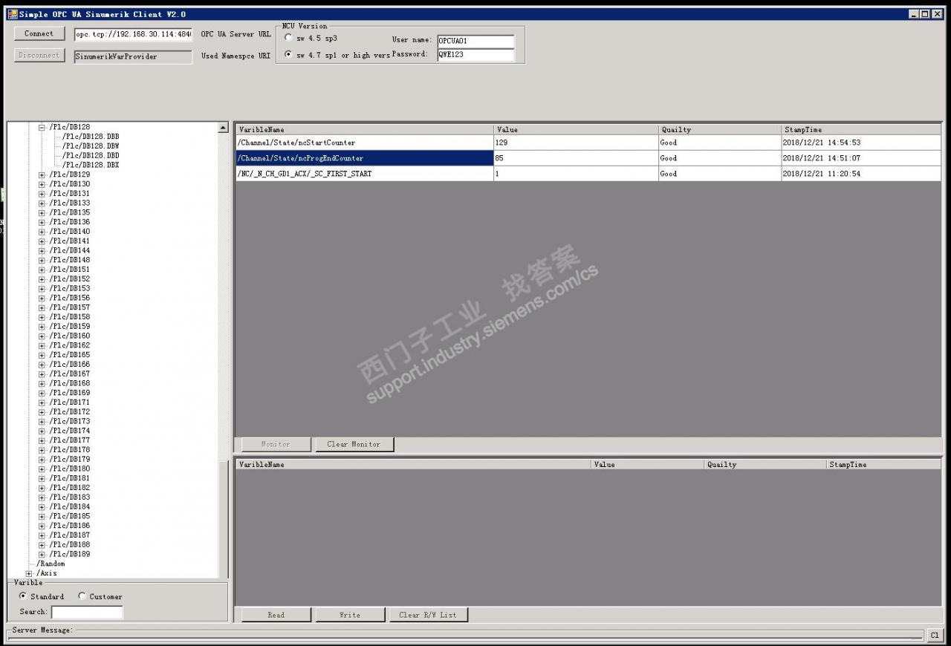Image resolution: width=951 pixels, height=646 pixels.
Task: Expand the /Plc/DB158 node
Action: tap(42, 317)
